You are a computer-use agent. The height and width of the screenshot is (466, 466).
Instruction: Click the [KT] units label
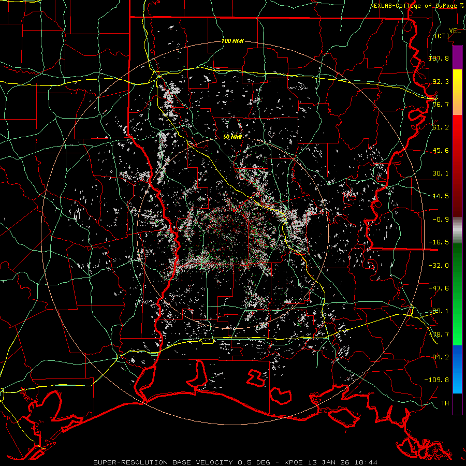(442, 36)
